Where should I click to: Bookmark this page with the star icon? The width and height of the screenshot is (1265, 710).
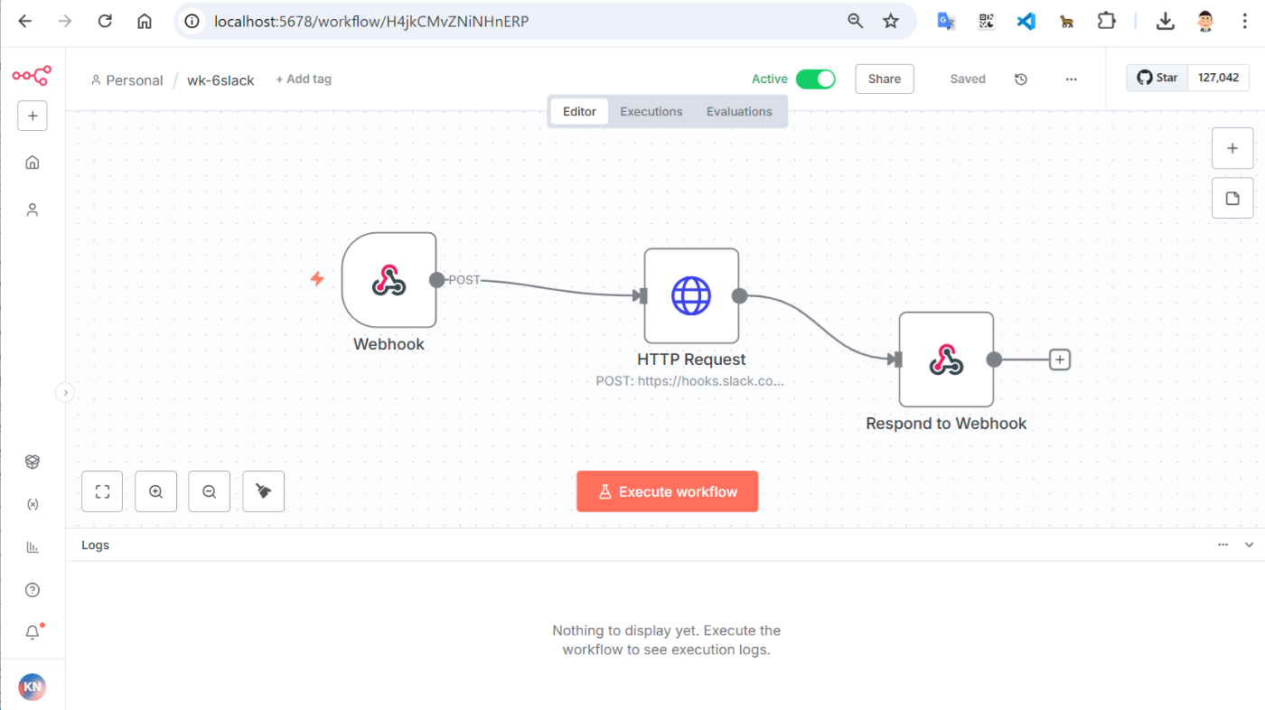891,21
